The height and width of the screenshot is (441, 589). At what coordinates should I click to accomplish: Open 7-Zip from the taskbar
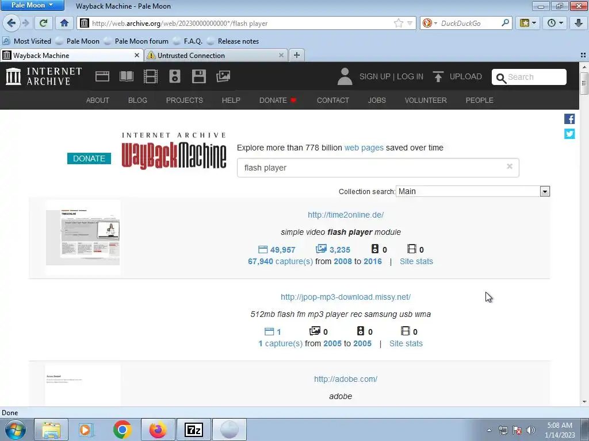click(x=194, y=430)
